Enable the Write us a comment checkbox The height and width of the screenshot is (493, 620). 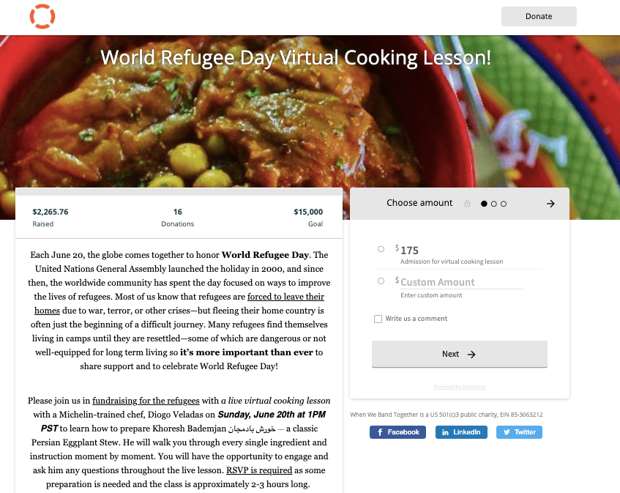tap(378, 319)
